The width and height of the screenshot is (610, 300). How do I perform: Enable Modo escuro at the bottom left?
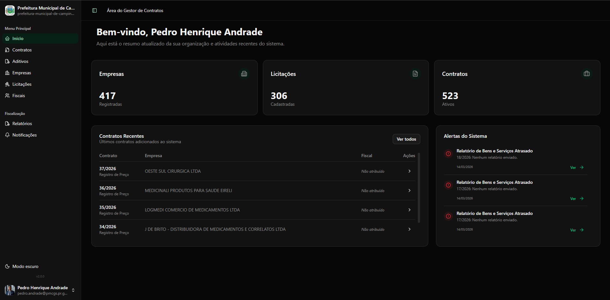click(x=21, y=266)
